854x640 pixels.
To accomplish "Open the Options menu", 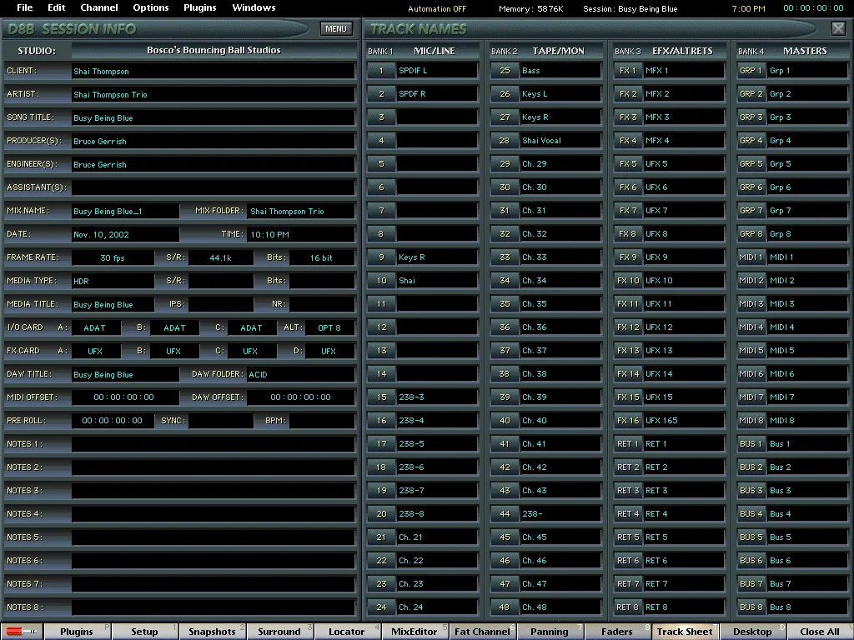I will coord(151,7).
